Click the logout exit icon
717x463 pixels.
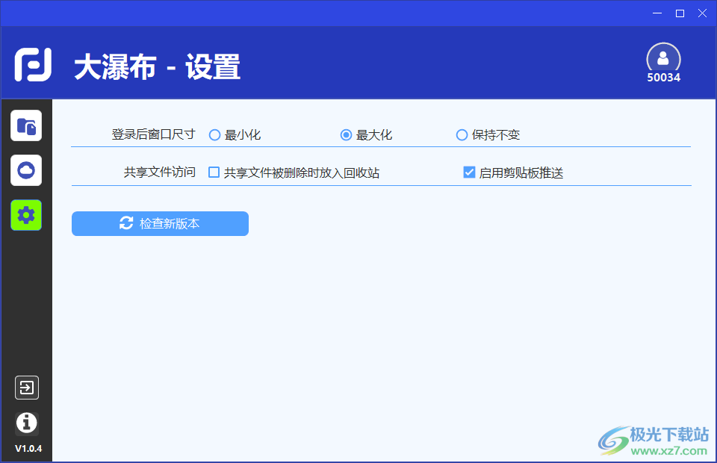click(x=26, y=388)
